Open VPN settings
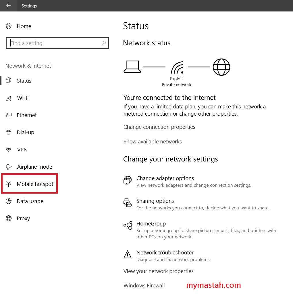 pyautogui.click(x=22, y=150)
